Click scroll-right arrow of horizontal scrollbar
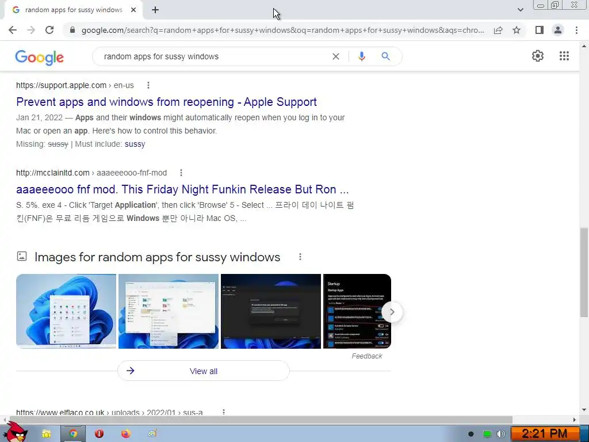 click(575, 420)
